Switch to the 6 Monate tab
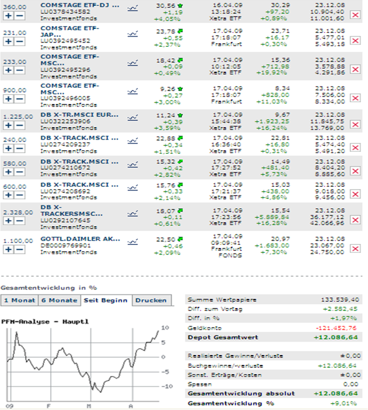Image resolution: width=368 pixels, height=410 pixels. [x=60, y=300]
